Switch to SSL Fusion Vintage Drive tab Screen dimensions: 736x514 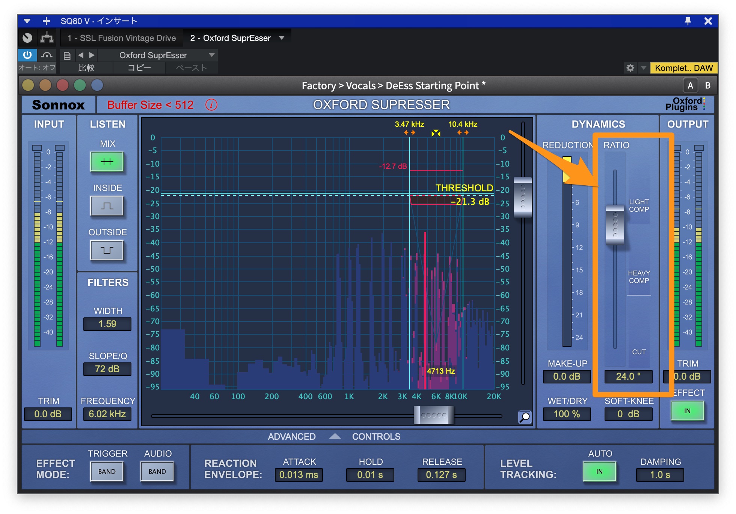(x=122, y=38)
